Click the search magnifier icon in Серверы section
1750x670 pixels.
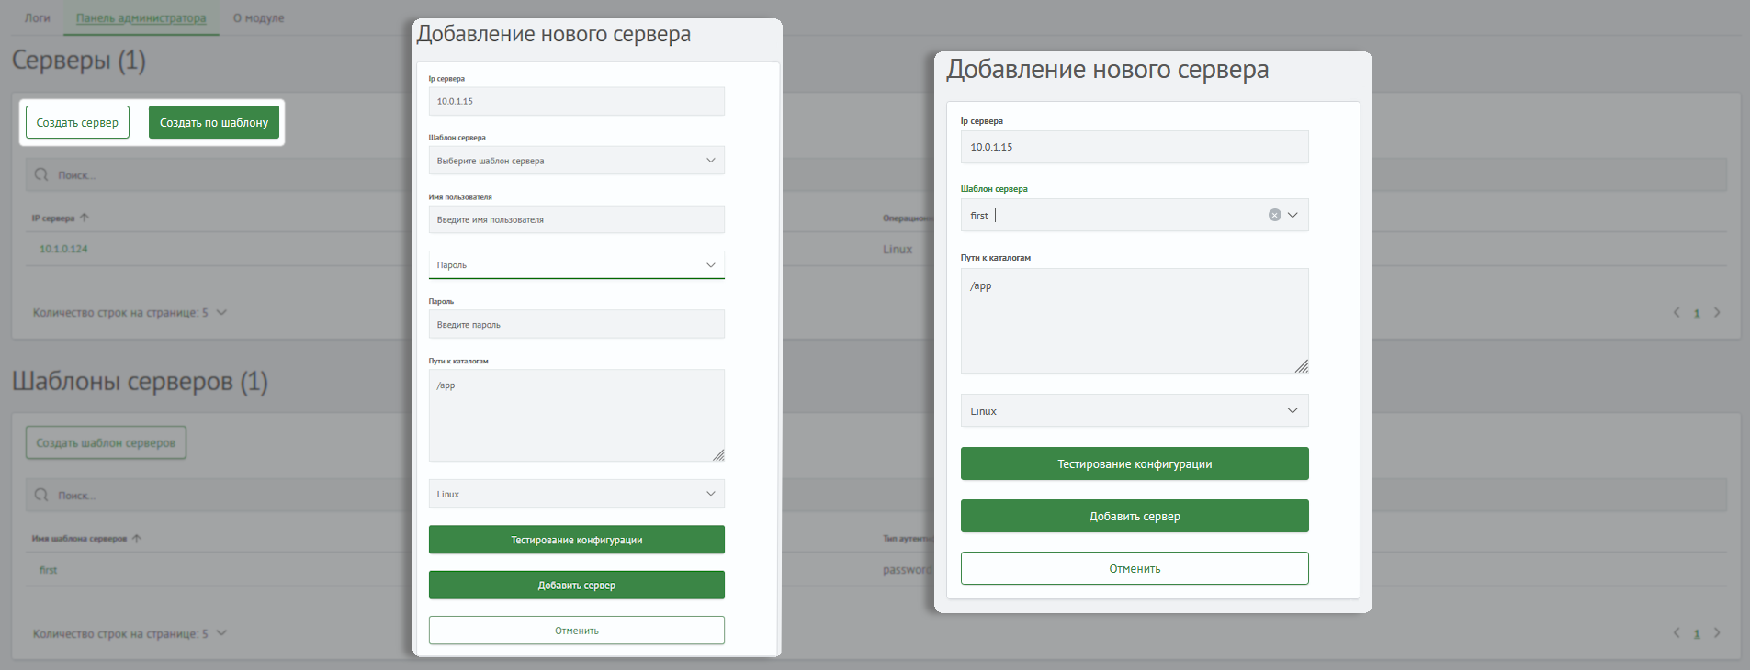[41, 174]
